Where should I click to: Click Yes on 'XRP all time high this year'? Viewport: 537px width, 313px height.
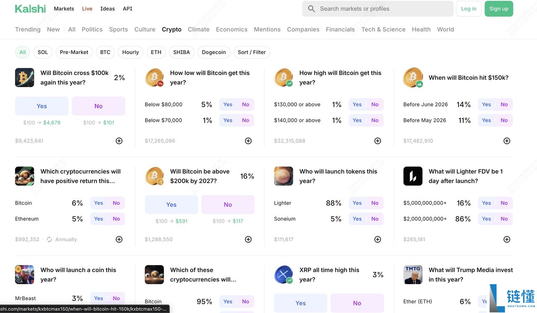(300, 303)
